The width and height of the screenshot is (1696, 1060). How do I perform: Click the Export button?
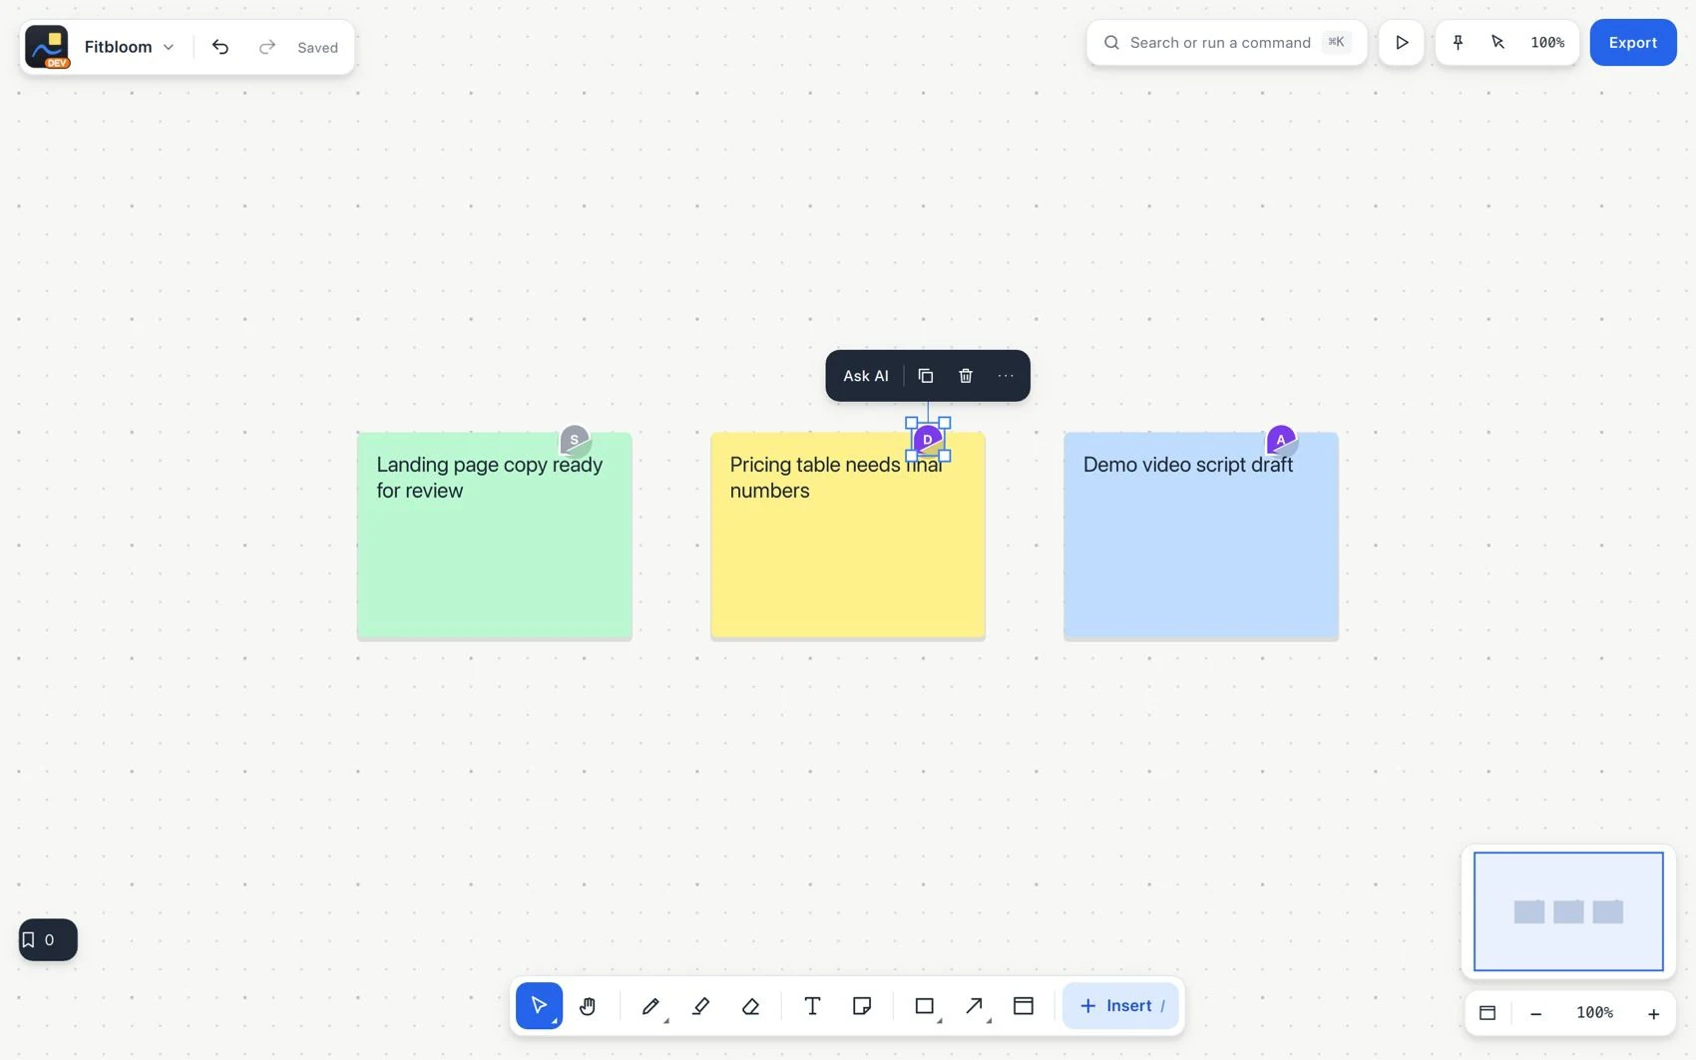coord(1633,42)
